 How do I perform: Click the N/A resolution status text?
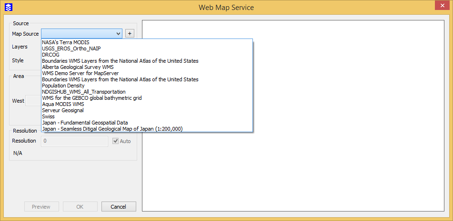pyautogui.click(x=18, y=153)
